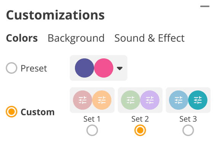
Task: Click the pink preset color circle
Action: (x=104, y=68)
